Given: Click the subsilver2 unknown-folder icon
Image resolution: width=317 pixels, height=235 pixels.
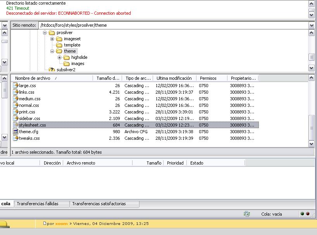Looking at the screenshot, I should [x=52, y=70].
